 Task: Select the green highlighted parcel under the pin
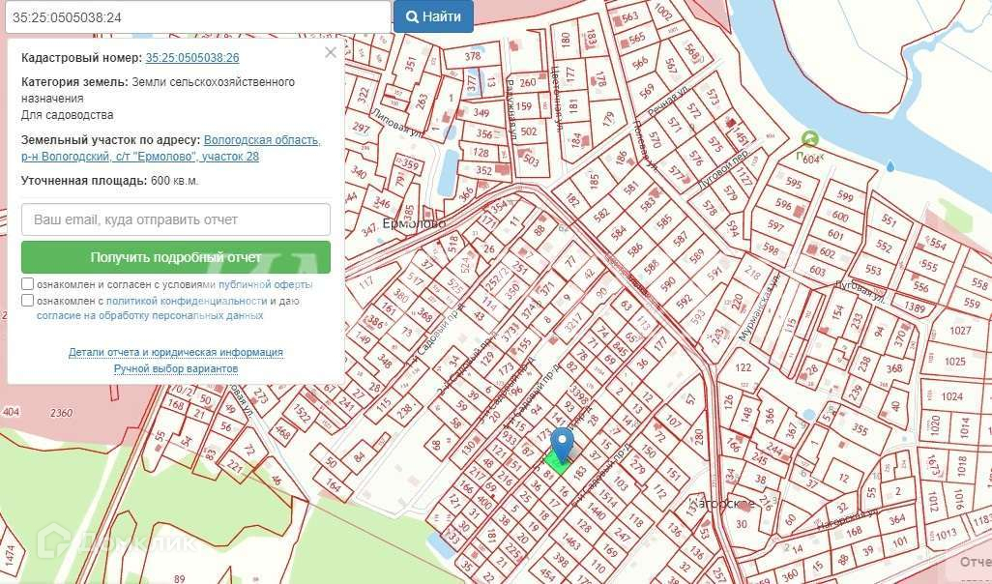click(x=555, y=464)
